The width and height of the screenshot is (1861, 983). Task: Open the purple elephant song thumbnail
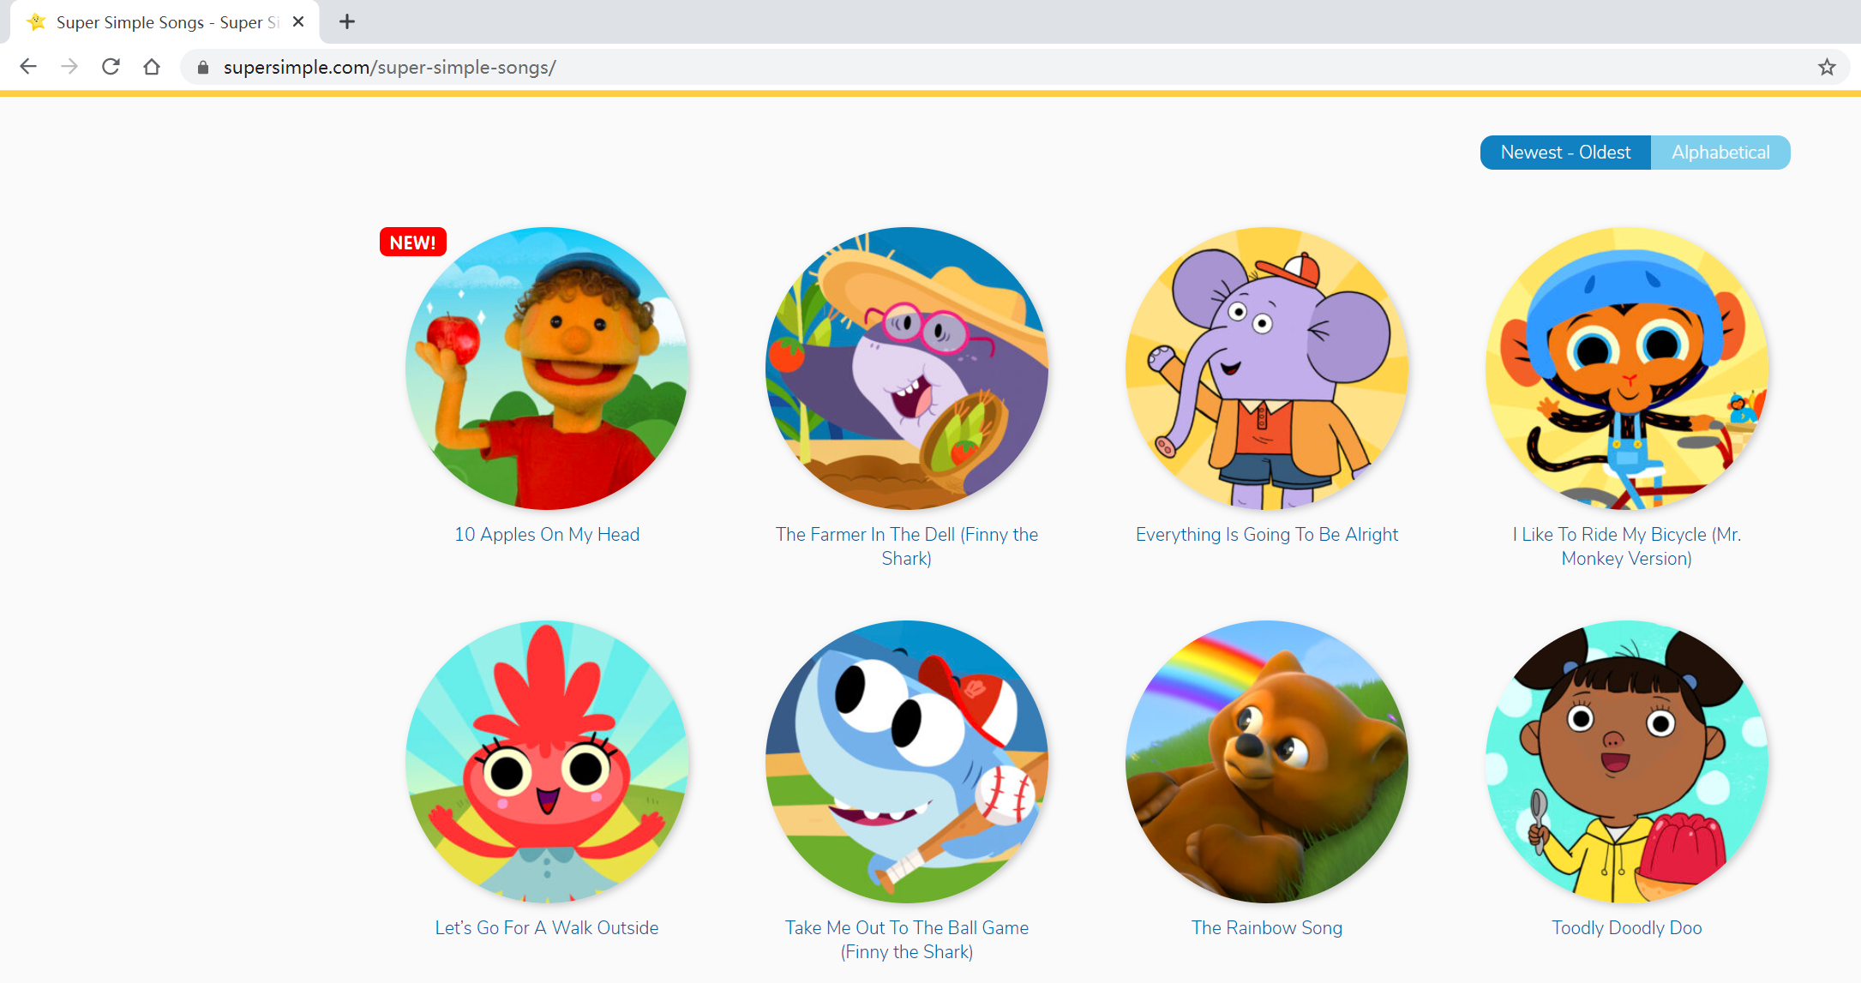click(1267, 369)
